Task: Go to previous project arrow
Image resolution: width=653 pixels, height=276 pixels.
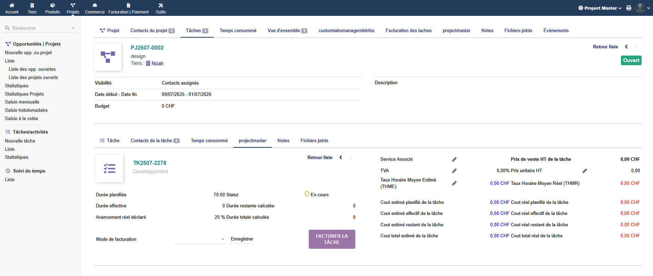Action: (x=626, y=47)
